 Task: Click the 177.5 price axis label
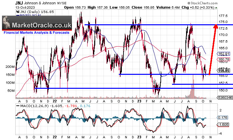(223, 16)
